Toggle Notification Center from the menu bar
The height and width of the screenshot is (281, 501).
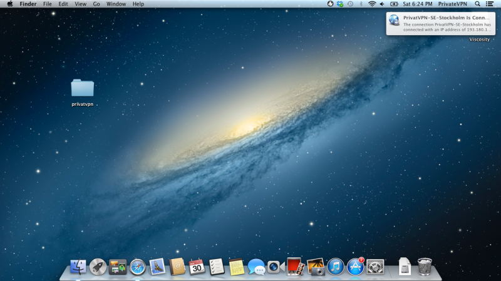tap(490, 4)
